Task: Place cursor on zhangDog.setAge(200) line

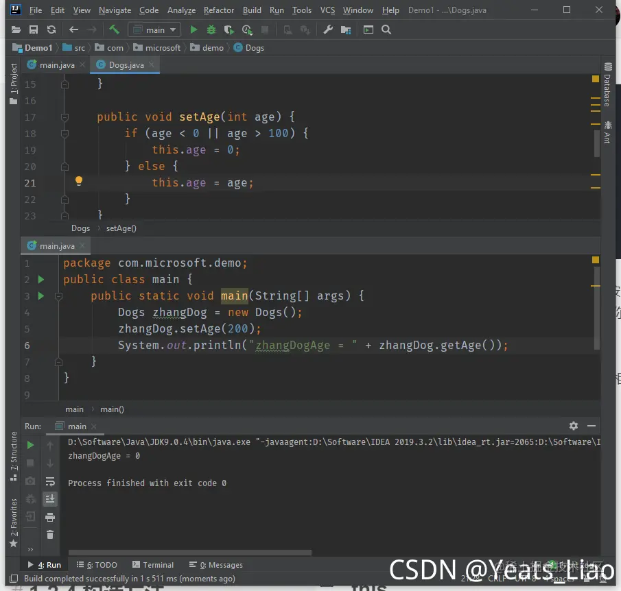Action: point(189,329)
